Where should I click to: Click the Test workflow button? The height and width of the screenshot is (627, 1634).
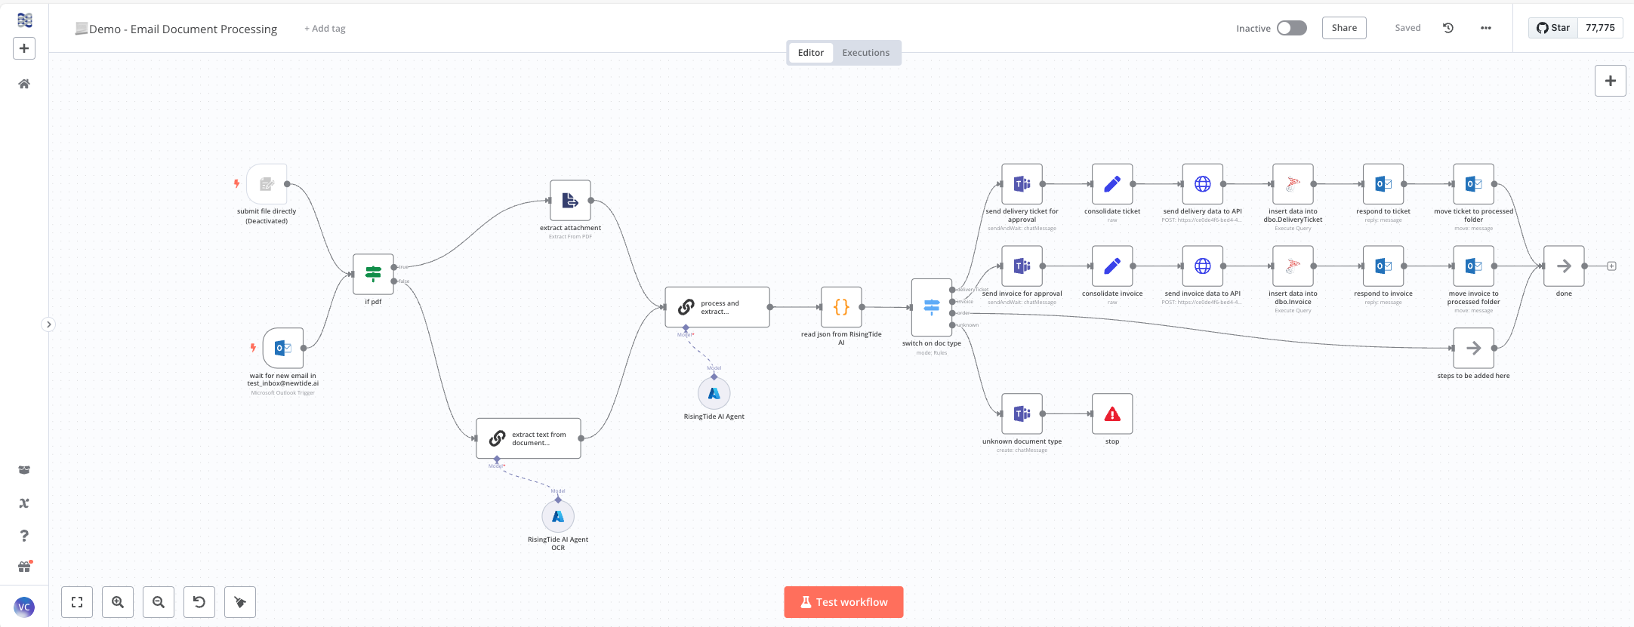(843, 602)
